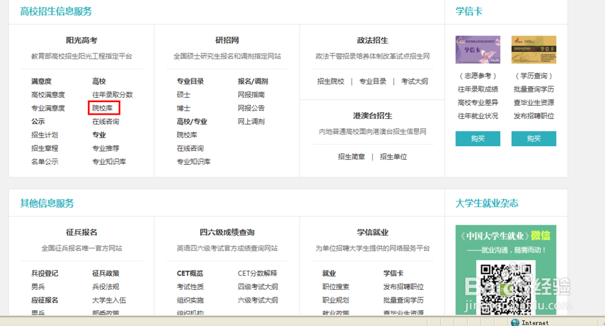Click 职位搜索 link

click(x=335, y=287)
